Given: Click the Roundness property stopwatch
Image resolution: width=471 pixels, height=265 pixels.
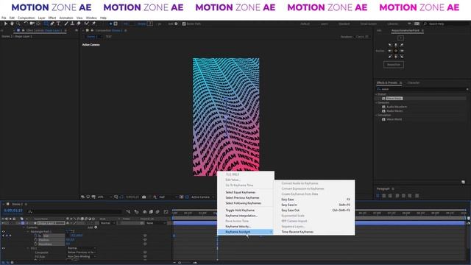Looking at the screenshot, I should click(x=36, y=244).
